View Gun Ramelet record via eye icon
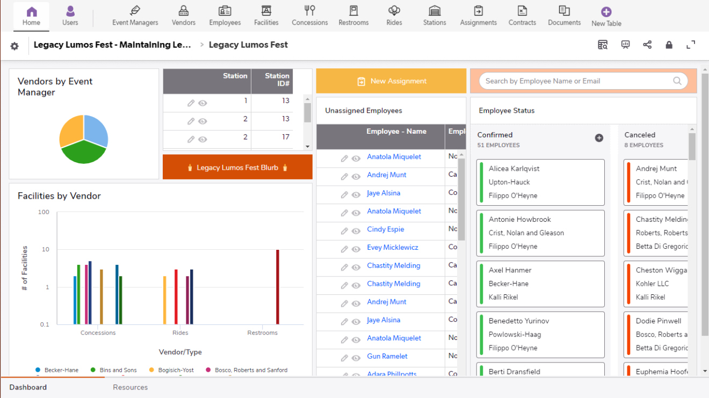The width and height of the screenshot is (709, 398). (356, 358)
